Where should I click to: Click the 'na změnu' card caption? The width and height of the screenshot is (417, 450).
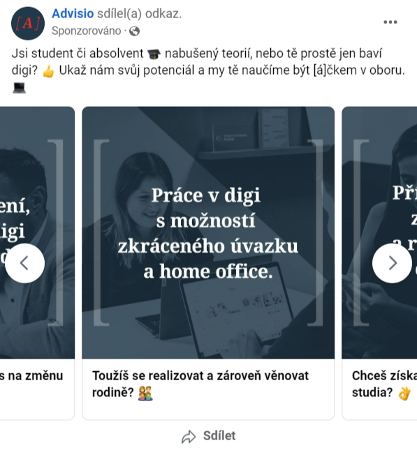(31, 375)
